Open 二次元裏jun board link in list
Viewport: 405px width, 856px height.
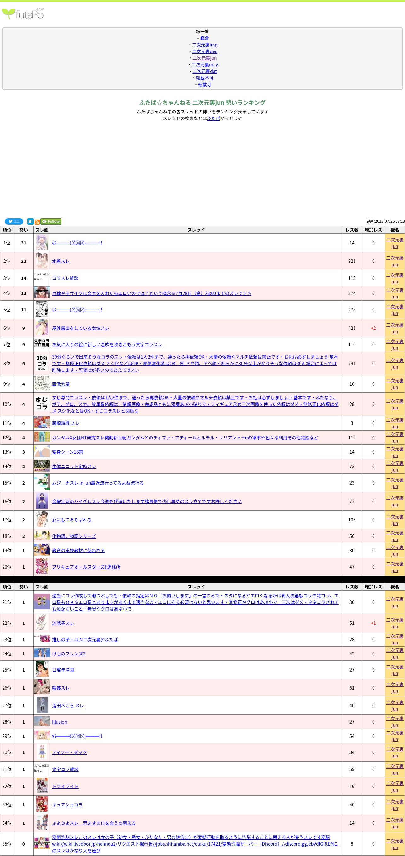tap(205, 58)
